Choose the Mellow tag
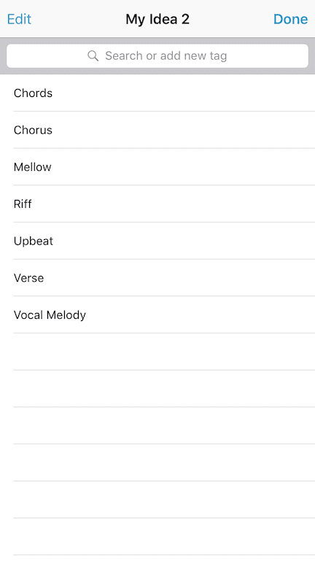The width and height of the screenshot is (315, 561). tap(157, 167)
